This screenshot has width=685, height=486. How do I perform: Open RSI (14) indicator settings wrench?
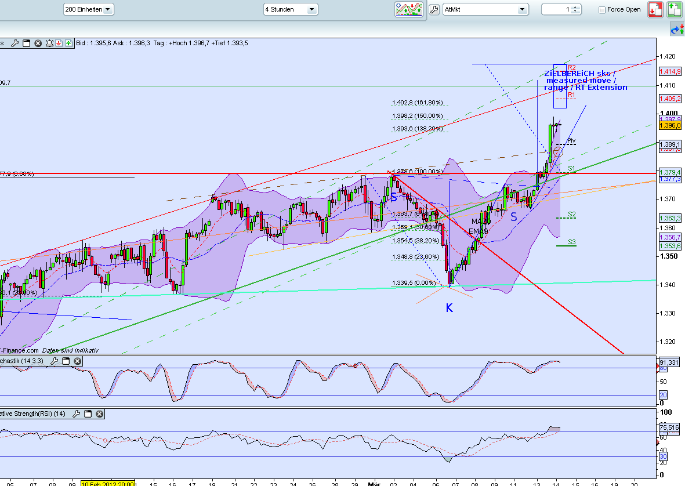tap(76, 414)
